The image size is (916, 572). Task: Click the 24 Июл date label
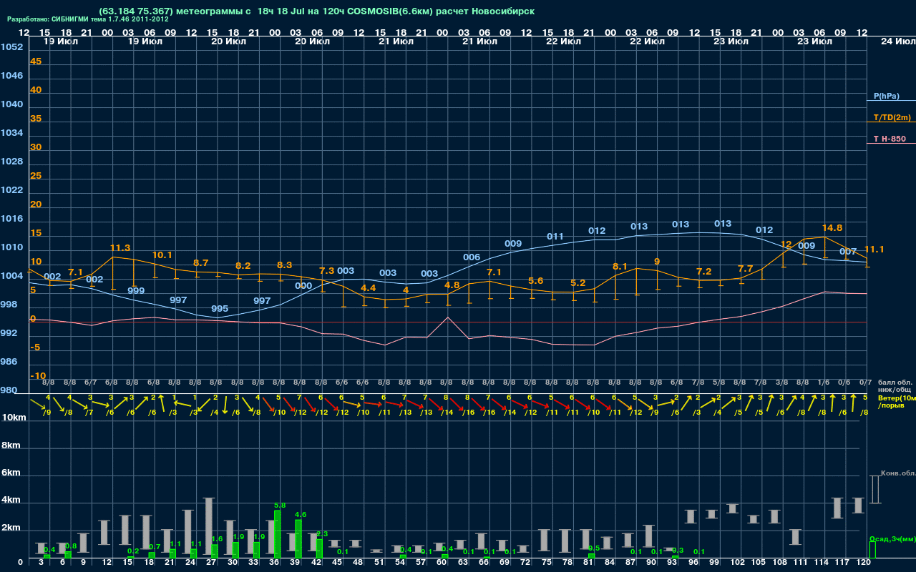[x=897, y=41]
